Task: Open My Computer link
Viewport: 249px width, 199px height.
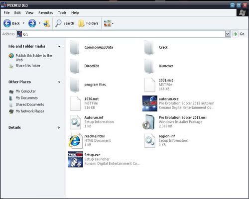Action: coord(26,92)
